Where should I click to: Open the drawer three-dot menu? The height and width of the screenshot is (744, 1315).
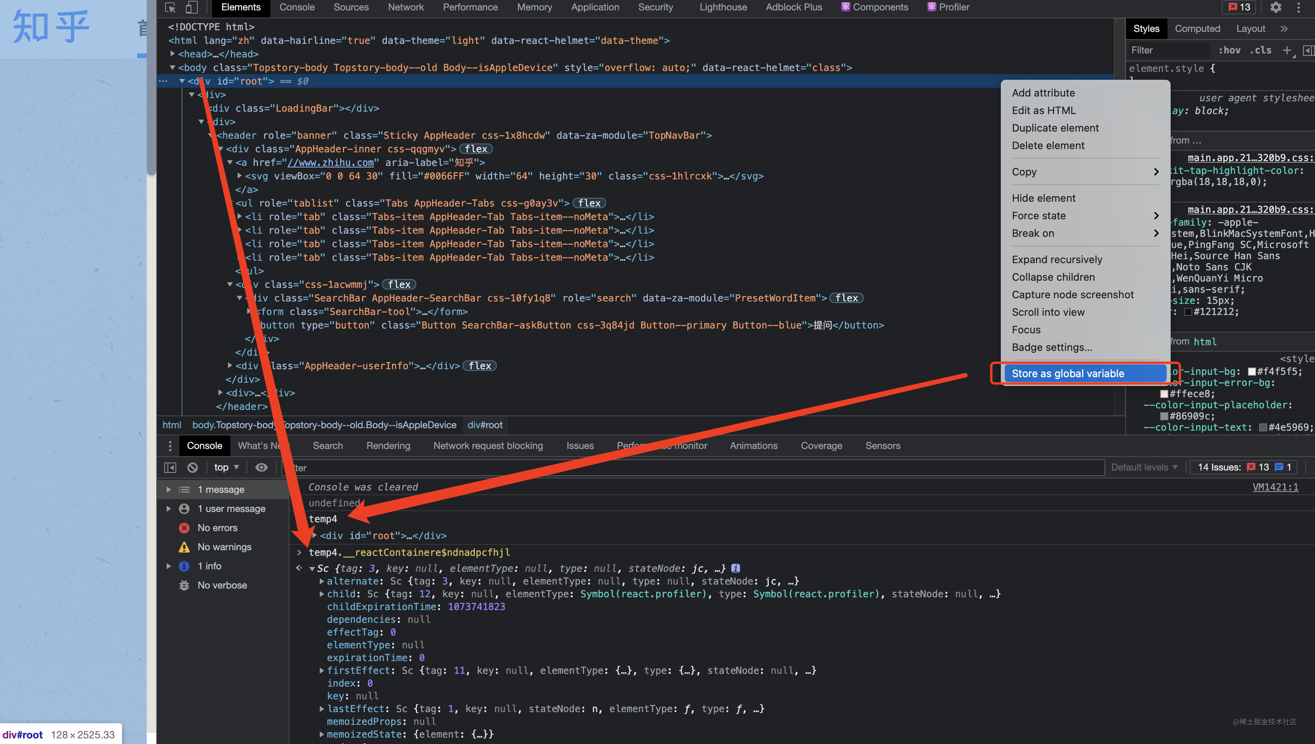click(170, 446)
